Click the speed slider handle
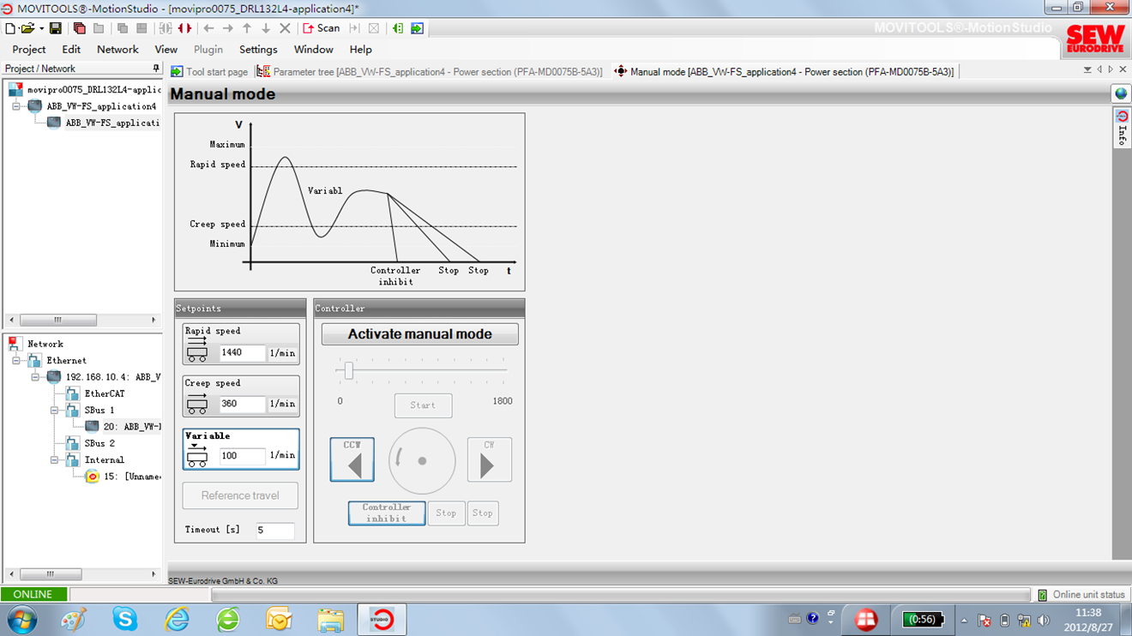Screen dimensions: 1132x636 pyautogui.click(x=348, y=370)
